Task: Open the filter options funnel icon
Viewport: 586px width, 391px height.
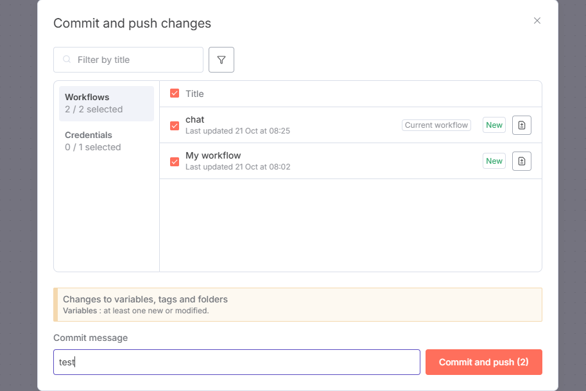Action: tap(221, 60)
